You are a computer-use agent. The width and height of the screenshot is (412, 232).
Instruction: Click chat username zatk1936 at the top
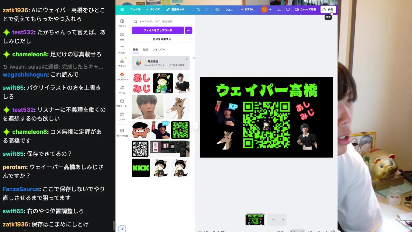(15, 10)
